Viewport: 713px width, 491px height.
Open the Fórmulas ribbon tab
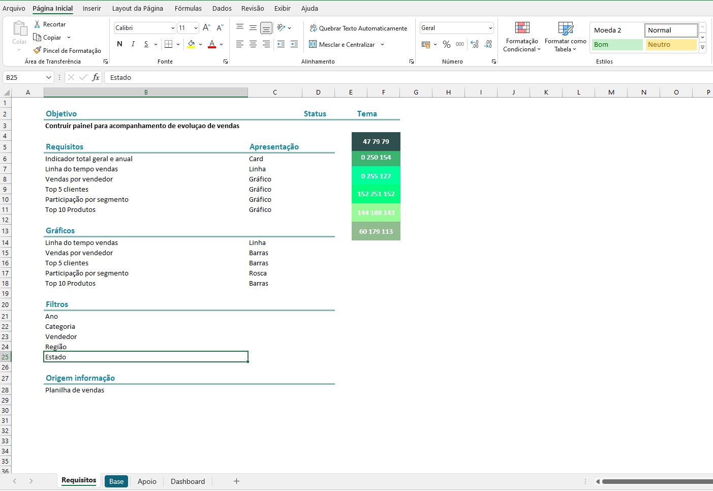coord(188,8)
